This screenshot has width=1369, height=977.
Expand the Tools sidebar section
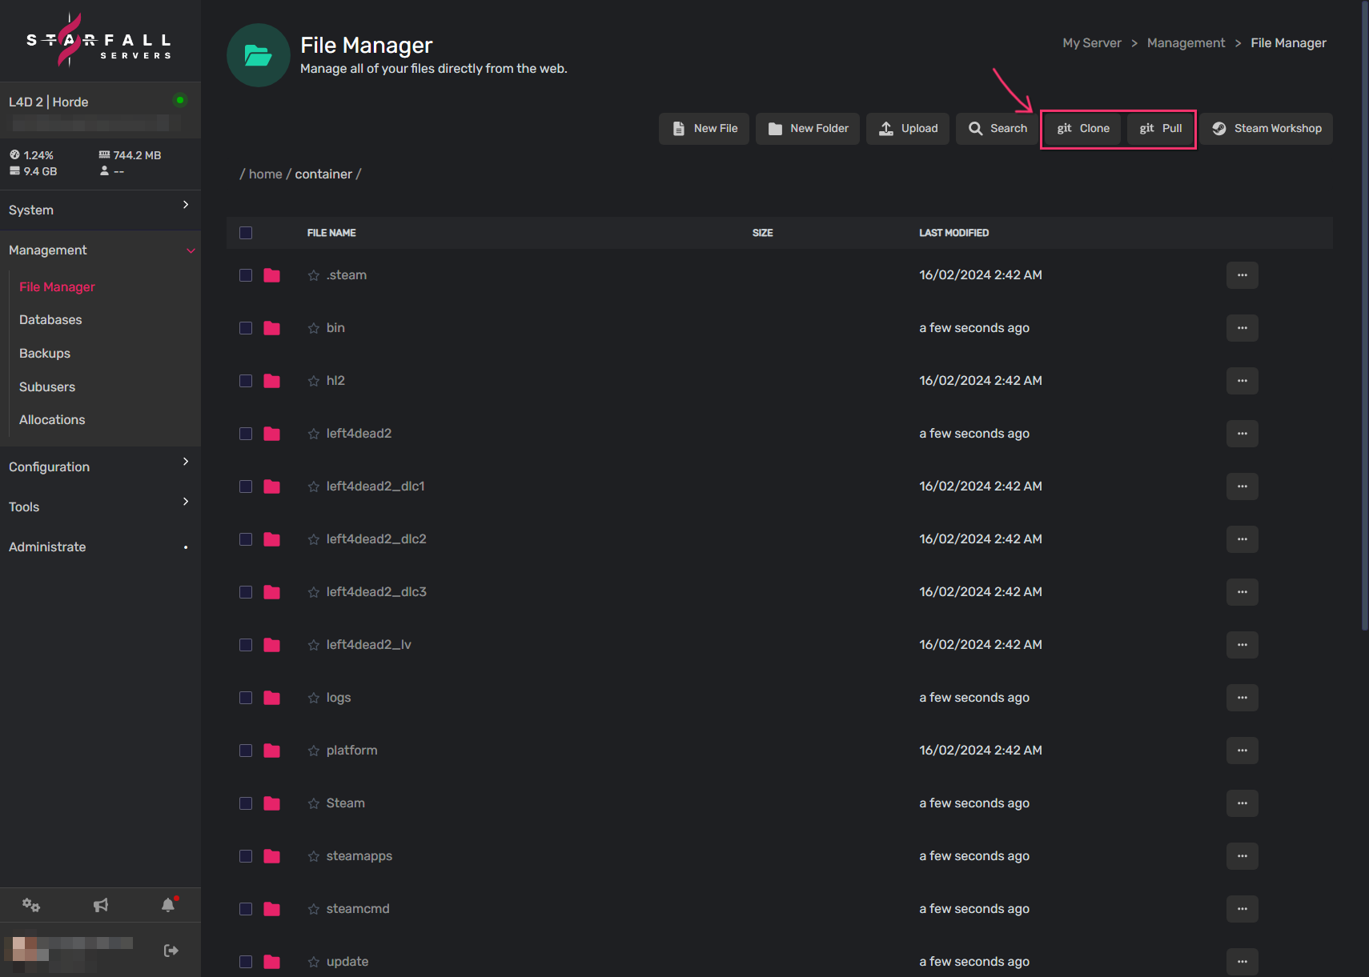coord(100,507)
